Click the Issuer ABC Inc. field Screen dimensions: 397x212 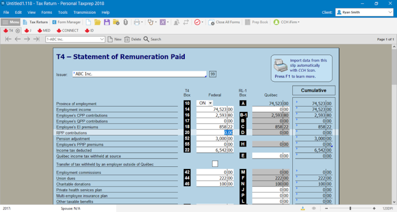tap(140, 74)
